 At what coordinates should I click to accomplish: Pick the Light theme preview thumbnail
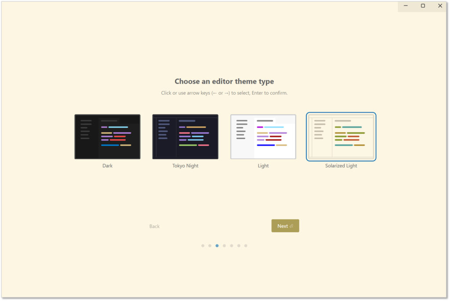263,136
